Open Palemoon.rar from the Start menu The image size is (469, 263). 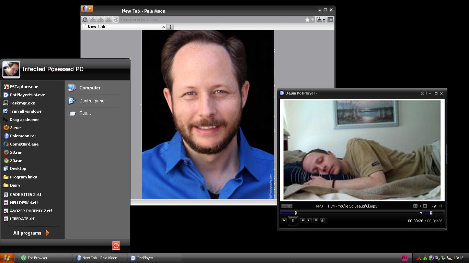coord(33,136)
